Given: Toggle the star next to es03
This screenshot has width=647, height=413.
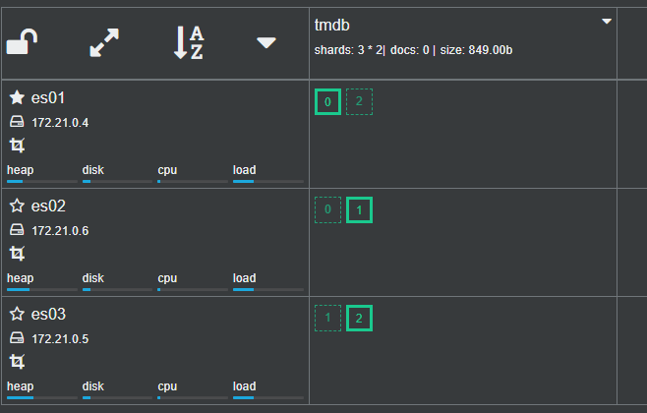Looking at the screenshot, I should click(x=17, y=314).
